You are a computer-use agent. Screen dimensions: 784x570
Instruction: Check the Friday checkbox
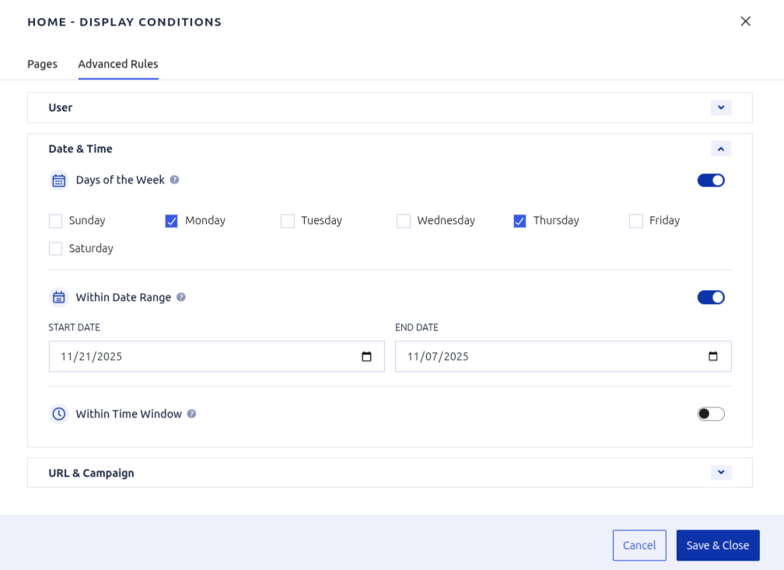click(635, 221)
